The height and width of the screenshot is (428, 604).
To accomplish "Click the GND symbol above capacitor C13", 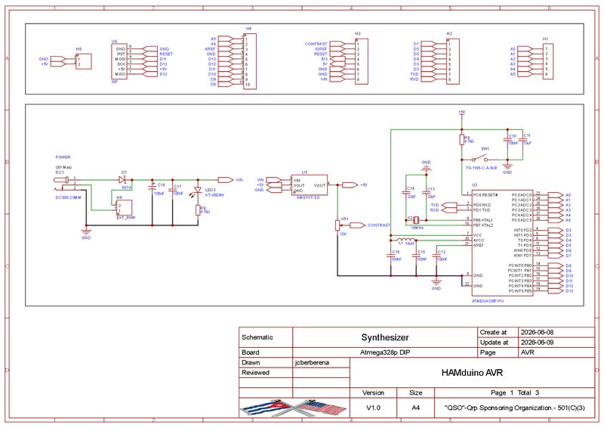I will [x=426, y=168].
